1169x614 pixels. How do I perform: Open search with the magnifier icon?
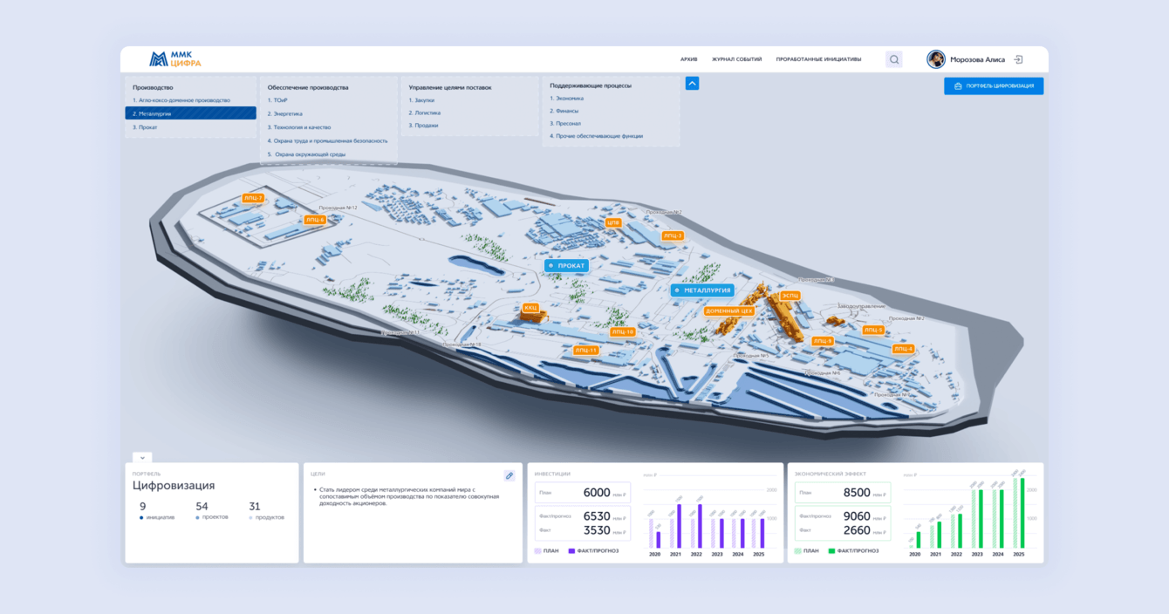click(894, 59)
